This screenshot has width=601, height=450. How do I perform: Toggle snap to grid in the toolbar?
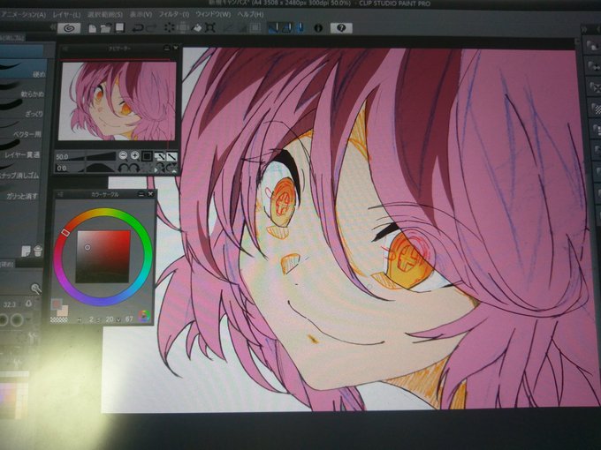point(300,27)
